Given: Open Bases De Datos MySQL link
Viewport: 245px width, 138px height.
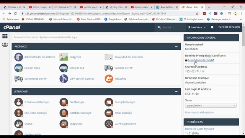Looking at the screenshot, I should point(200,129).
